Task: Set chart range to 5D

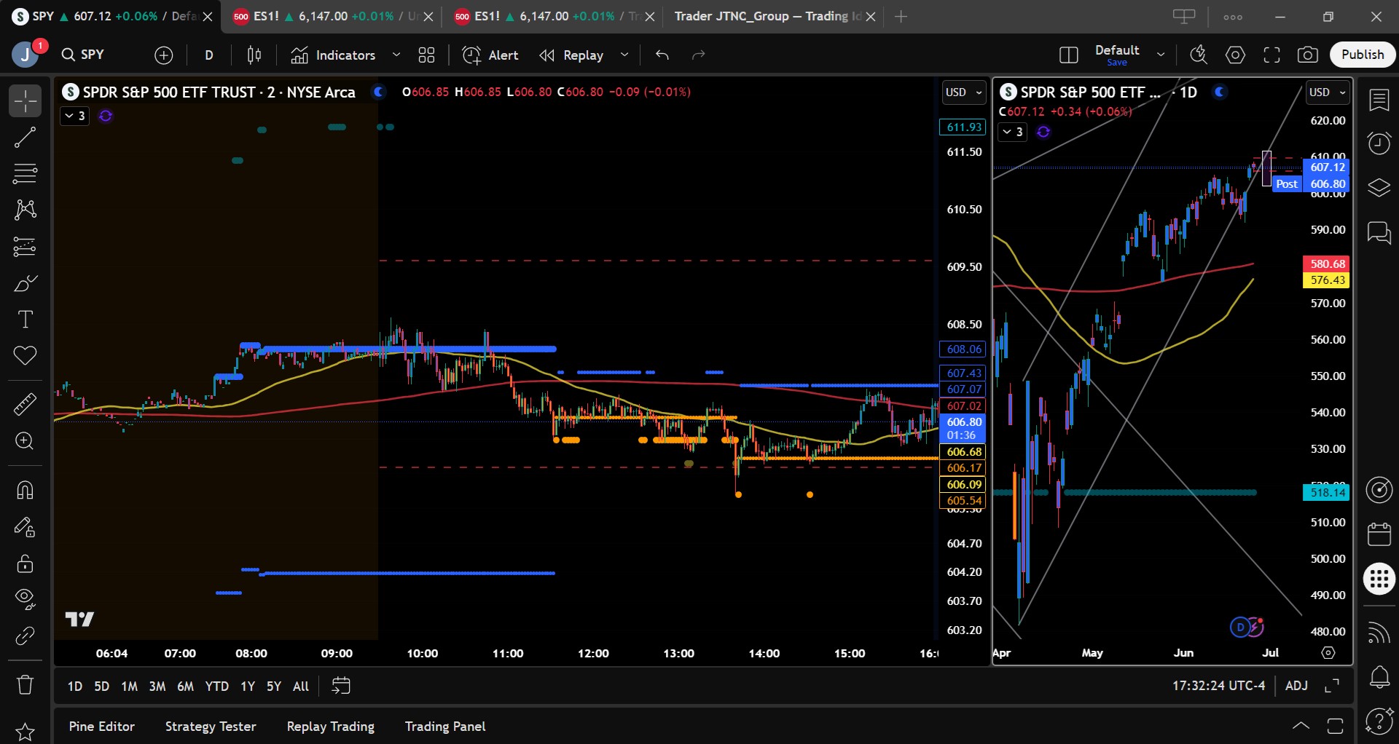Action: tap(102, 686)
